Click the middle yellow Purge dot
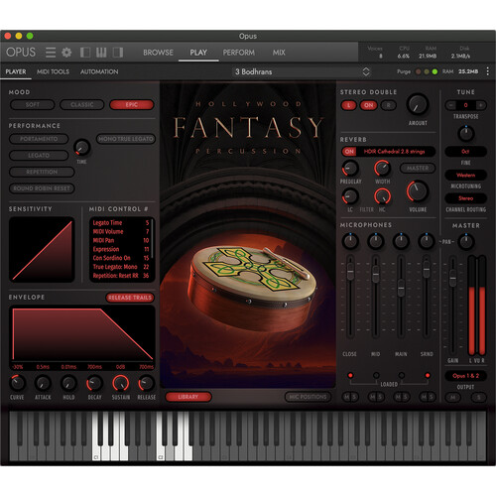This screenshot has width=496, height=496. point(427,71)
